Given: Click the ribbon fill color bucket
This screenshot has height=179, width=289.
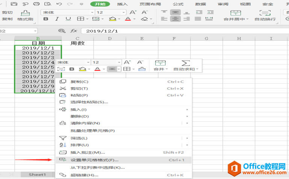Looking at the screenshot, I should pos(113,19).
